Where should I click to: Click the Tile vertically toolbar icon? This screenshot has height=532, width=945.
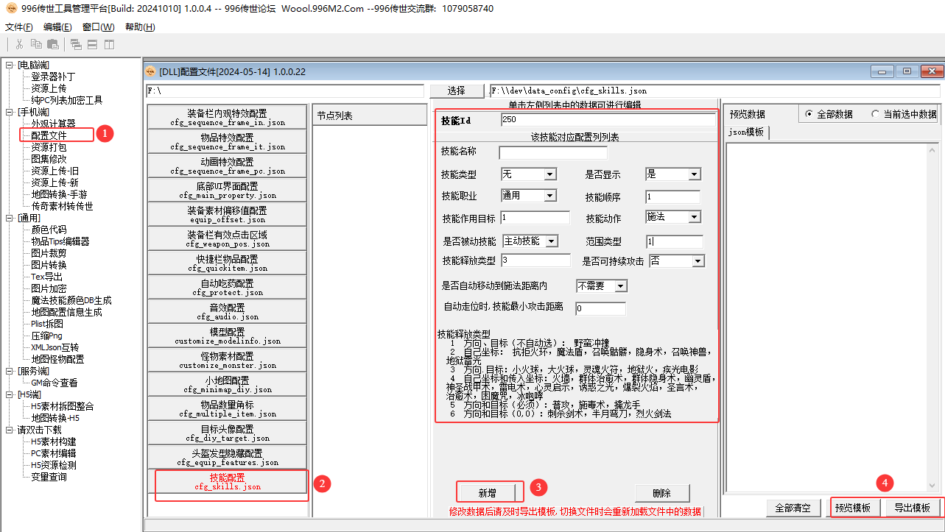(109, 44)
